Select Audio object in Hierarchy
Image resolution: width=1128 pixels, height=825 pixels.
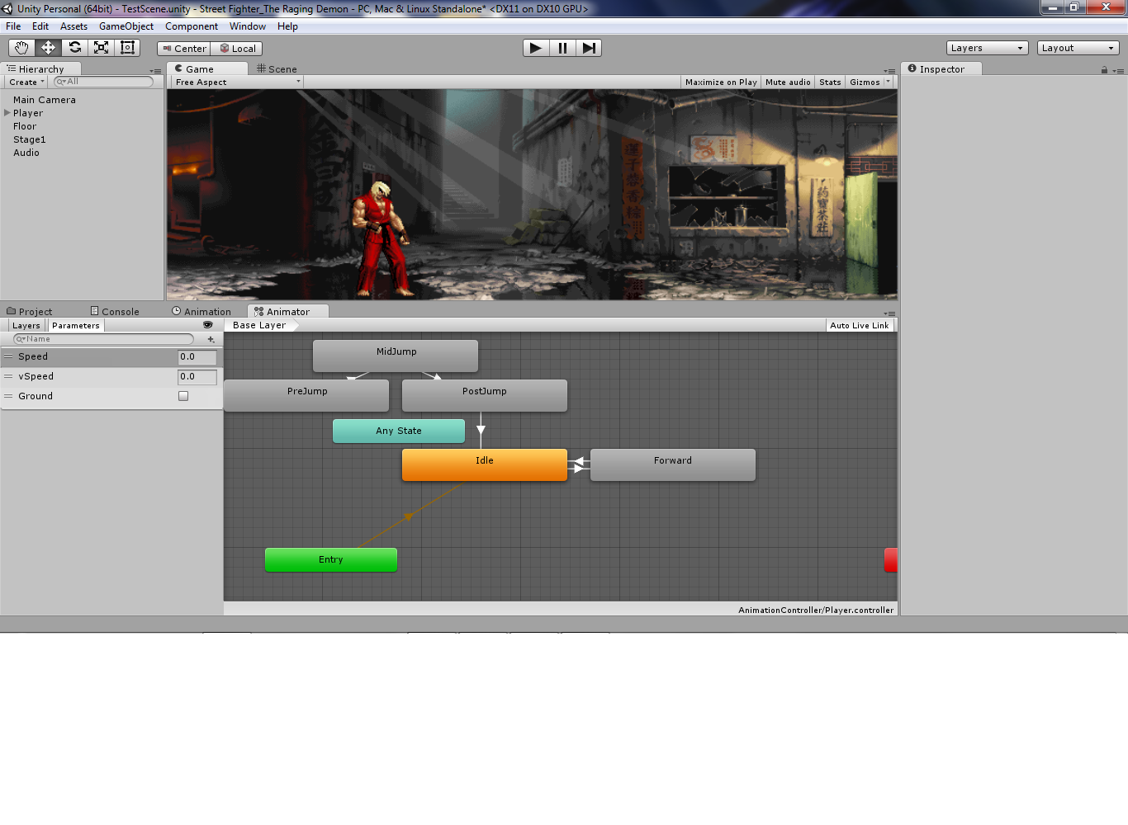coord(26,153)
